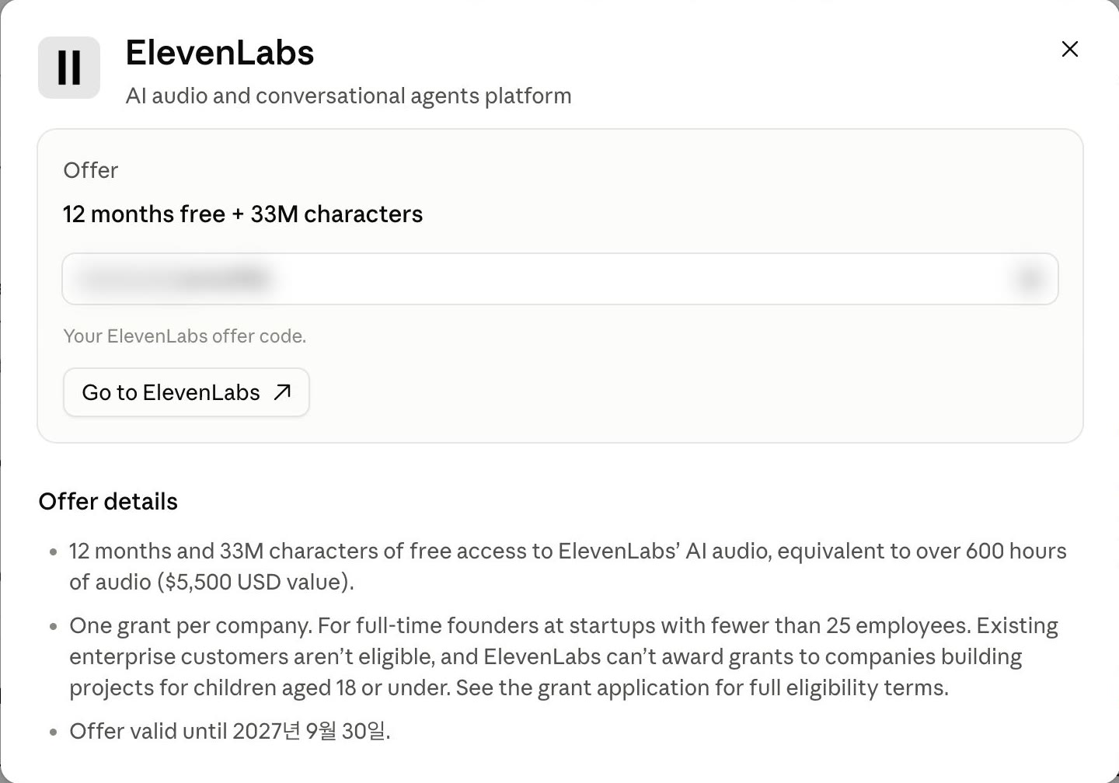Close the ElevenLabs offer dialog
This screenshot has width=1119, height=783.
point(1070,49)
